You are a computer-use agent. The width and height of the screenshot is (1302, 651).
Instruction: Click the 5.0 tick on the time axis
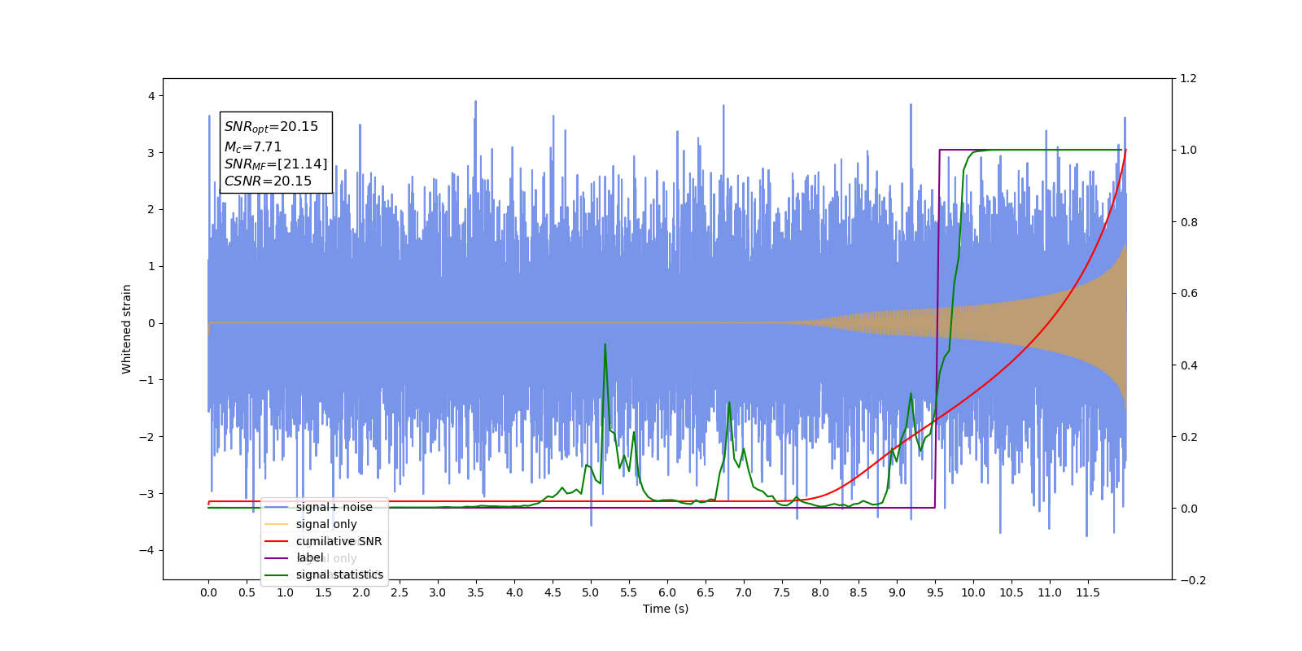click(x=591, y=592)
